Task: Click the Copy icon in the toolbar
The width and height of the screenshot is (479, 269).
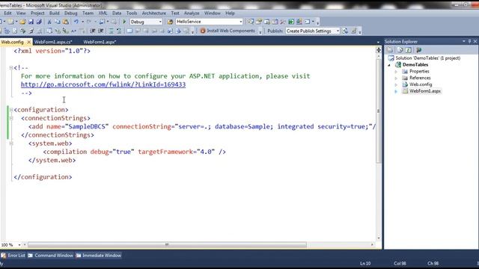Action: click(58, 22)
